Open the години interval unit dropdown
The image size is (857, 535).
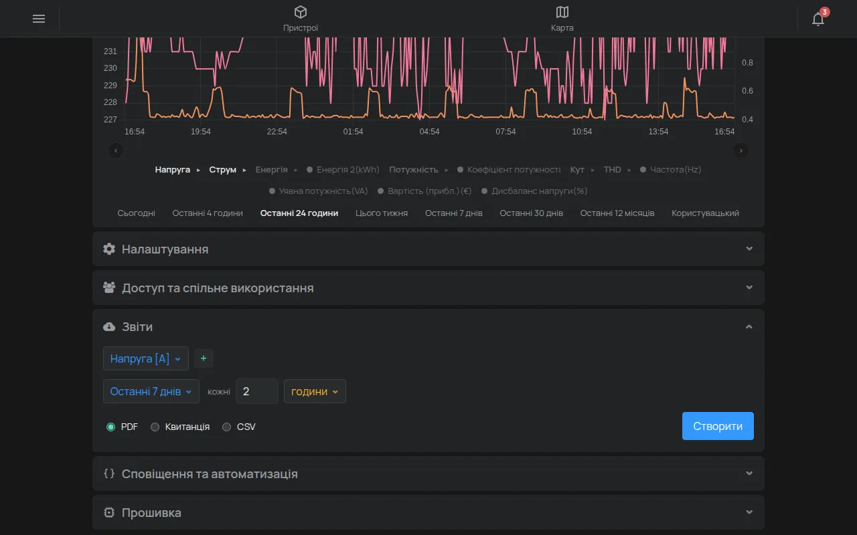pyautogui.click(x=315, y=391)
